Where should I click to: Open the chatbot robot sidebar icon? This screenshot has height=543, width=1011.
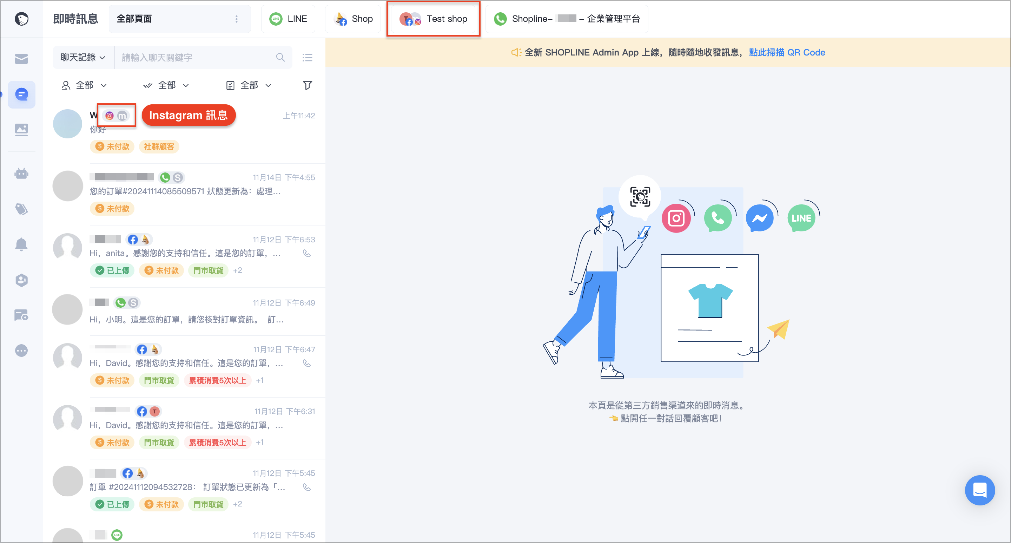(21, 173)
